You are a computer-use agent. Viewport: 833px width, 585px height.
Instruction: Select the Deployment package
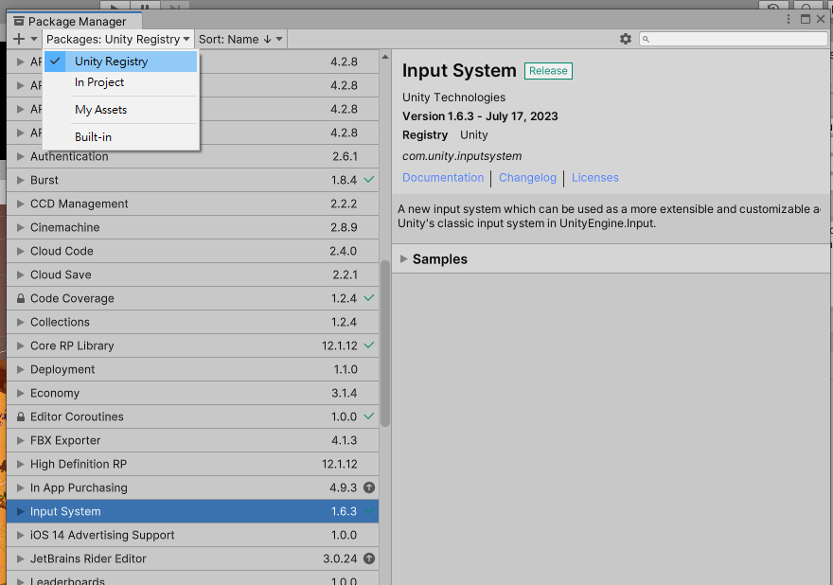192,369
